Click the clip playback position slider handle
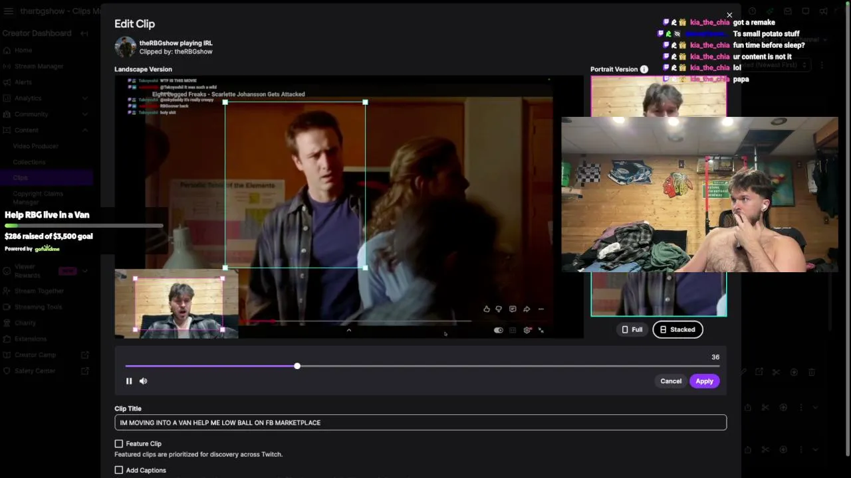This screenshot has height=478, width=851. (x=297, y=366)
